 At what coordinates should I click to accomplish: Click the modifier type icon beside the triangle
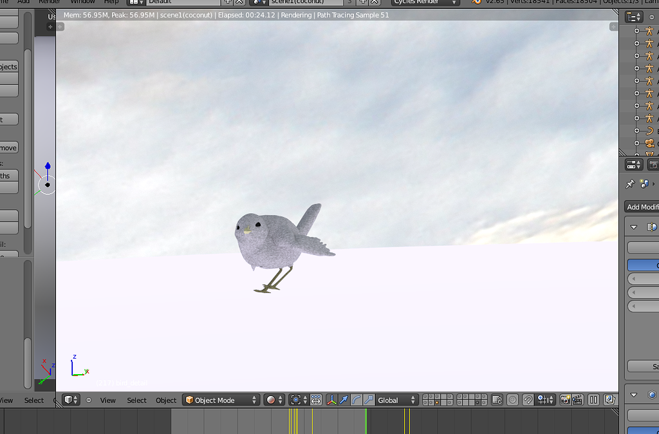pyautogui.click(x=652, y=227)
